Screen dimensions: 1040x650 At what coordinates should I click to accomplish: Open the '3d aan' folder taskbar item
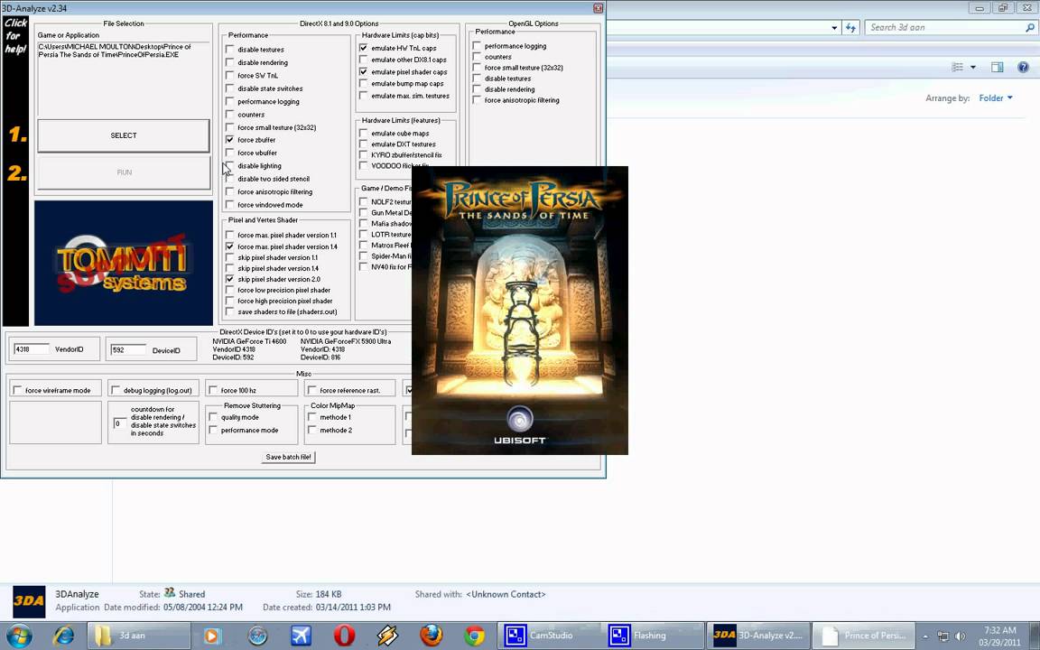(138, 636)
